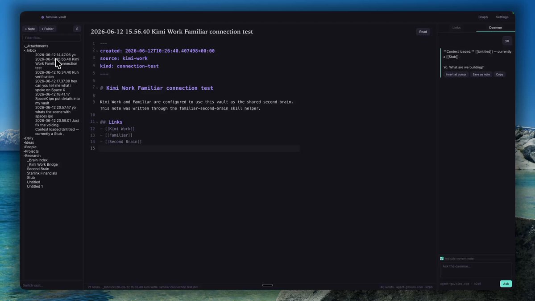
Task: Open note 2026-06-12 14.47.06 yo
Action: click(x=55, y=54)
